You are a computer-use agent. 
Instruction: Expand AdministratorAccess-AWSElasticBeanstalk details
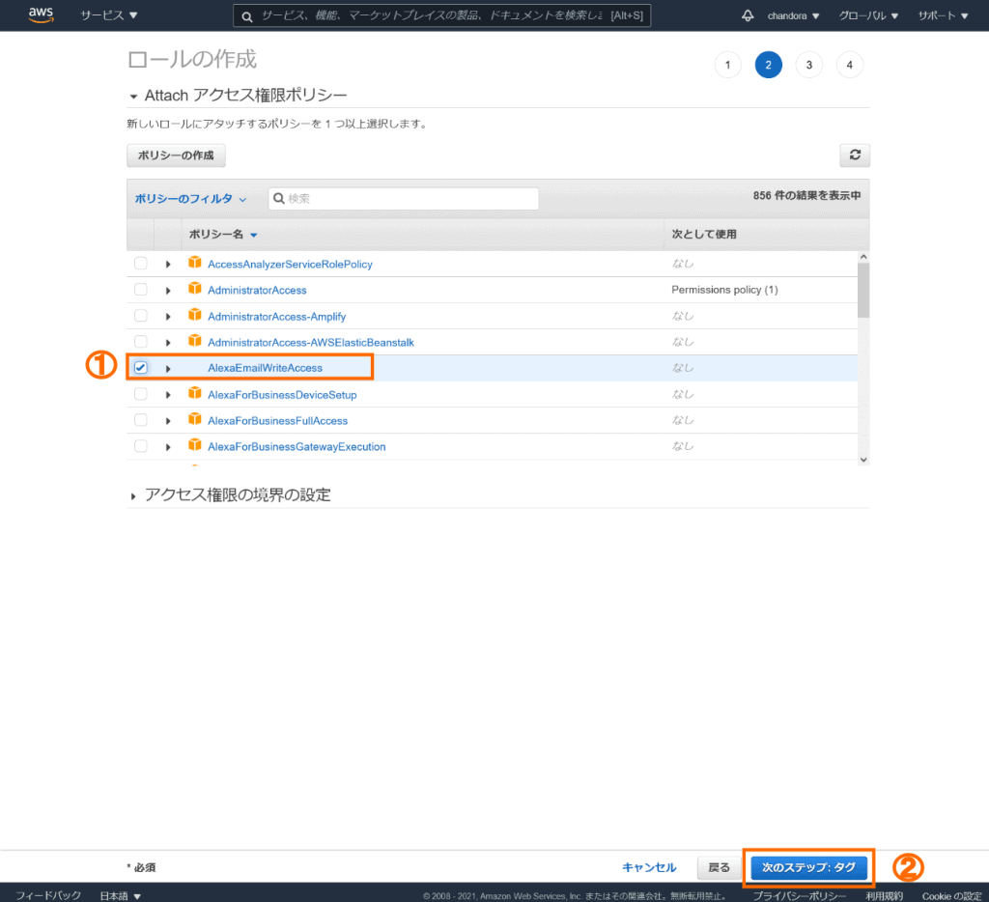click(x=168, y=343)
